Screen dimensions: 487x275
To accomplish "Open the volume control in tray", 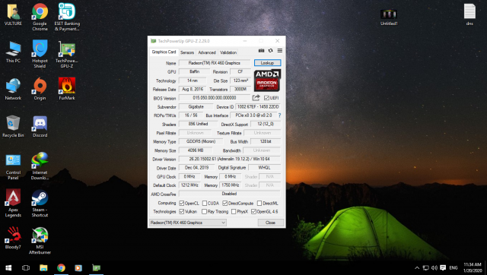I will [434, 267].
